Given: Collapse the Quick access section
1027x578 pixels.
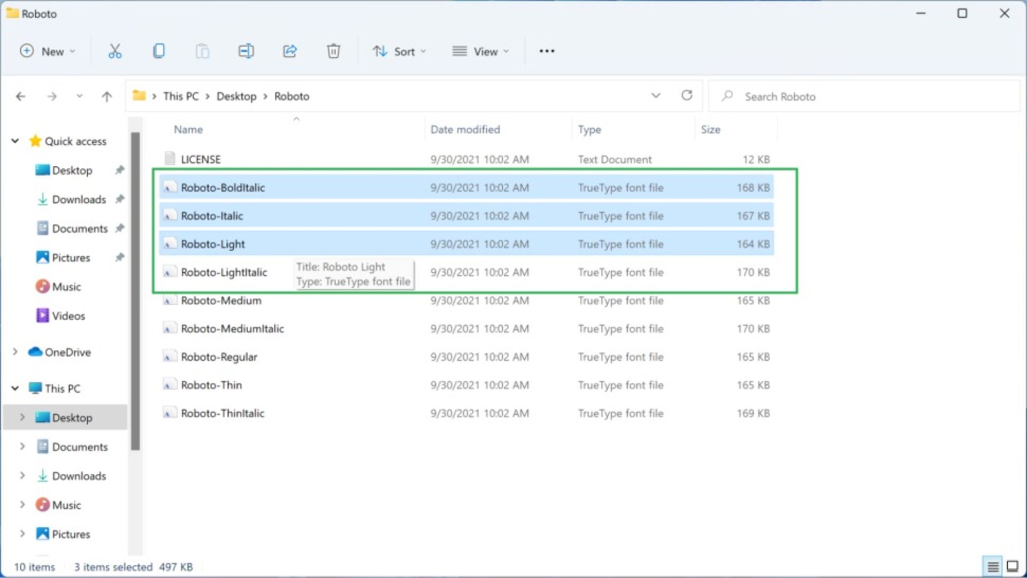Looking at the screenshot, I should 16,141.
